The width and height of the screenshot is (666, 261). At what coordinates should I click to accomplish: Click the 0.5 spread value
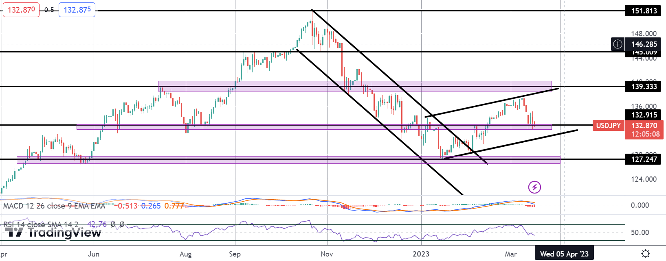pos(49,10)
